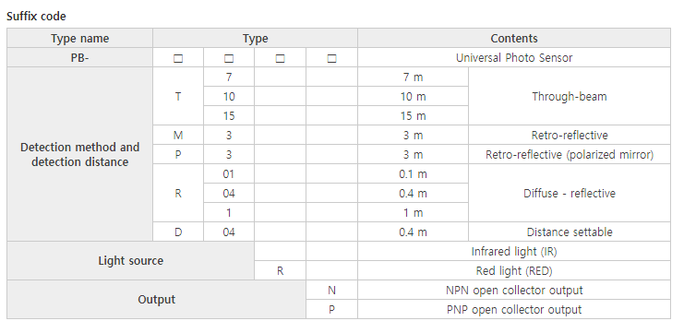This screenshot has width=696, height=333.
Task: Click the first square placeholder box after PB-
Action: tap(178, 58)
